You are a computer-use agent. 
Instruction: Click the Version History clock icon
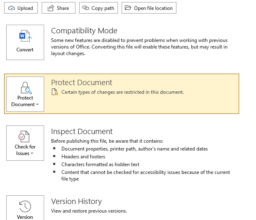pyautogui.click(x=25, y=206)
